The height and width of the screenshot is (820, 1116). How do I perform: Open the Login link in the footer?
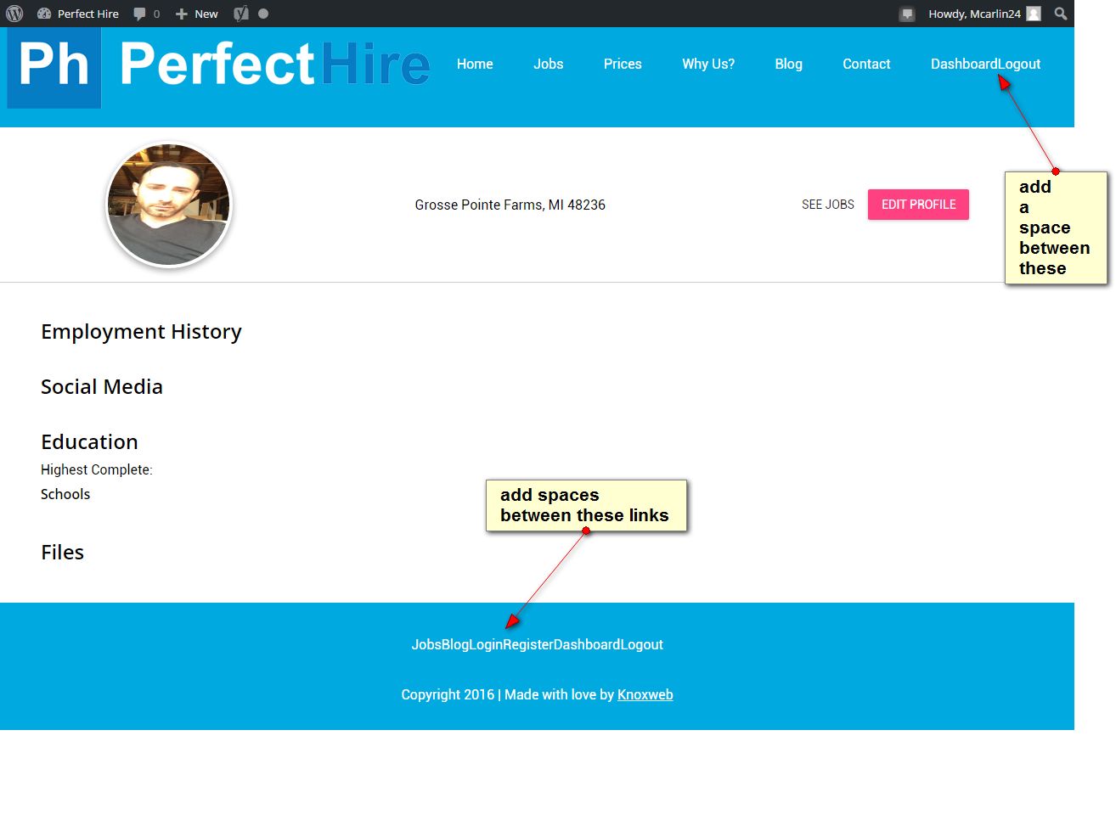point(486,644)
